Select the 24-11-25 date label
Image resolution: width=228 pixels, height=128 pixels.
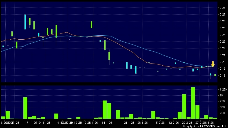tap(44, 123)
